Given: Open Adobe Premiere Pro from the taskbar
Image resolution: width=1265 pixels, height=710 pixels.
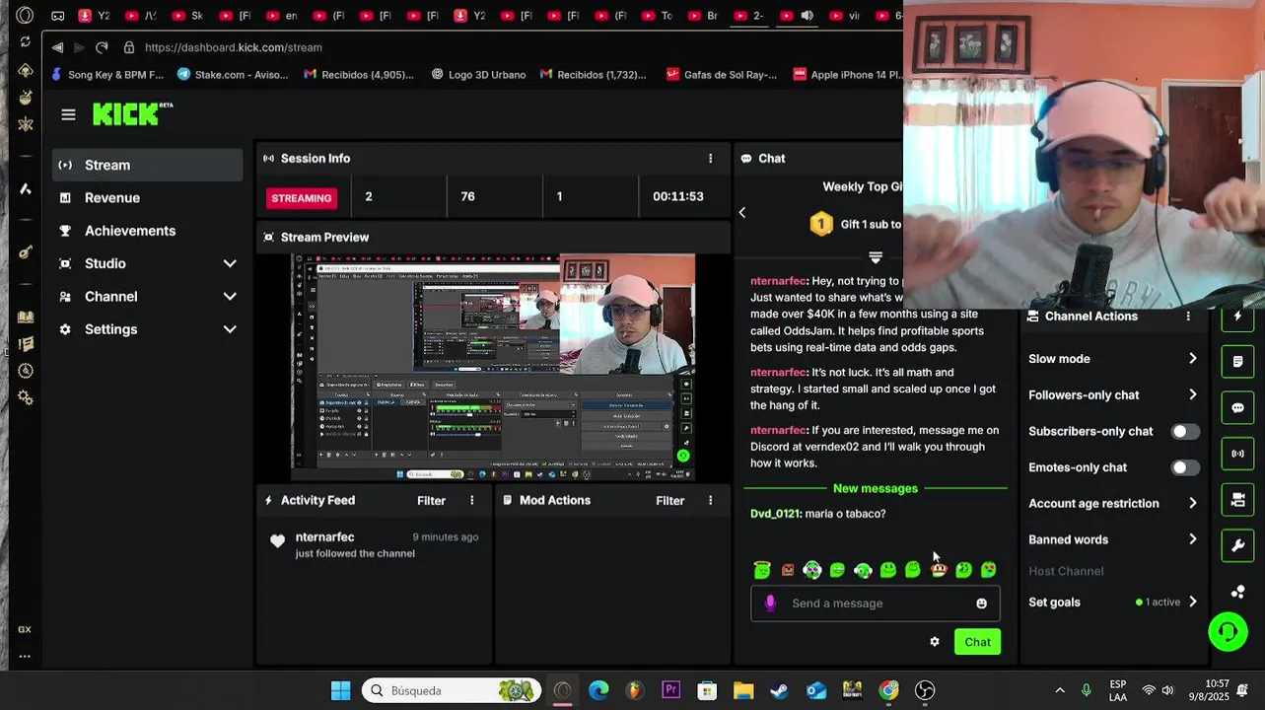Looking at the screenshot, I should pyautogui.click(x=670, y=690).
